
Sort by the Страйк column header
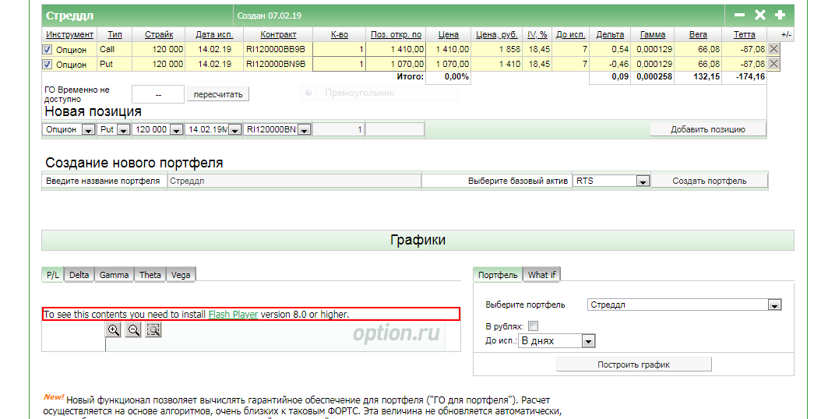point(159,34)
